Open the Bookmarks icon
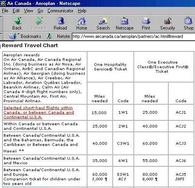The width and height of the screenshot is (195, 188). click(x=13, y=36)
